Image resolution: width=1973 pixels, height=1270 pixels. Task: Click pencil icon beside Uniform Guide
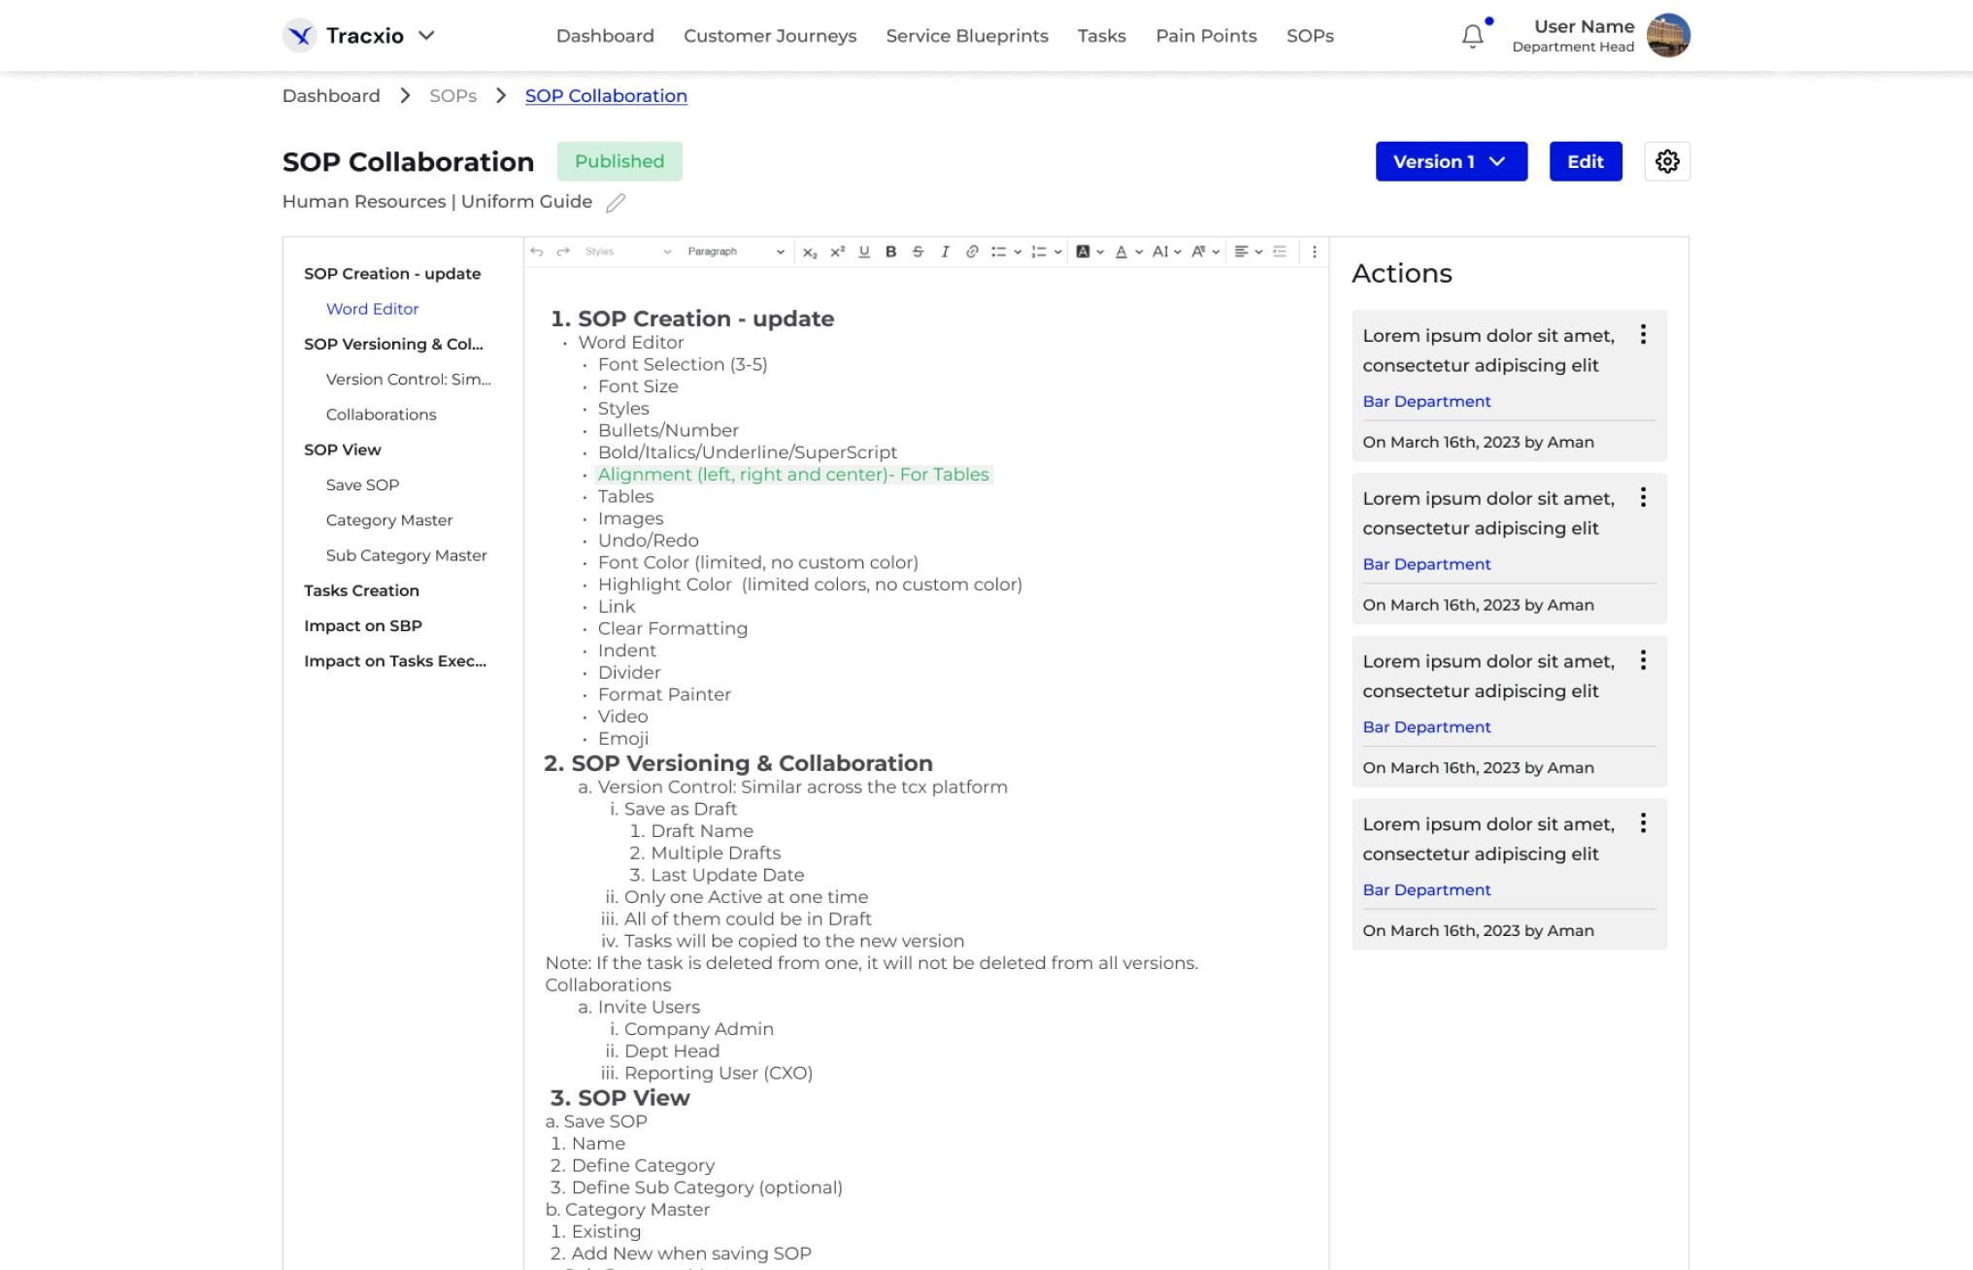616,202
